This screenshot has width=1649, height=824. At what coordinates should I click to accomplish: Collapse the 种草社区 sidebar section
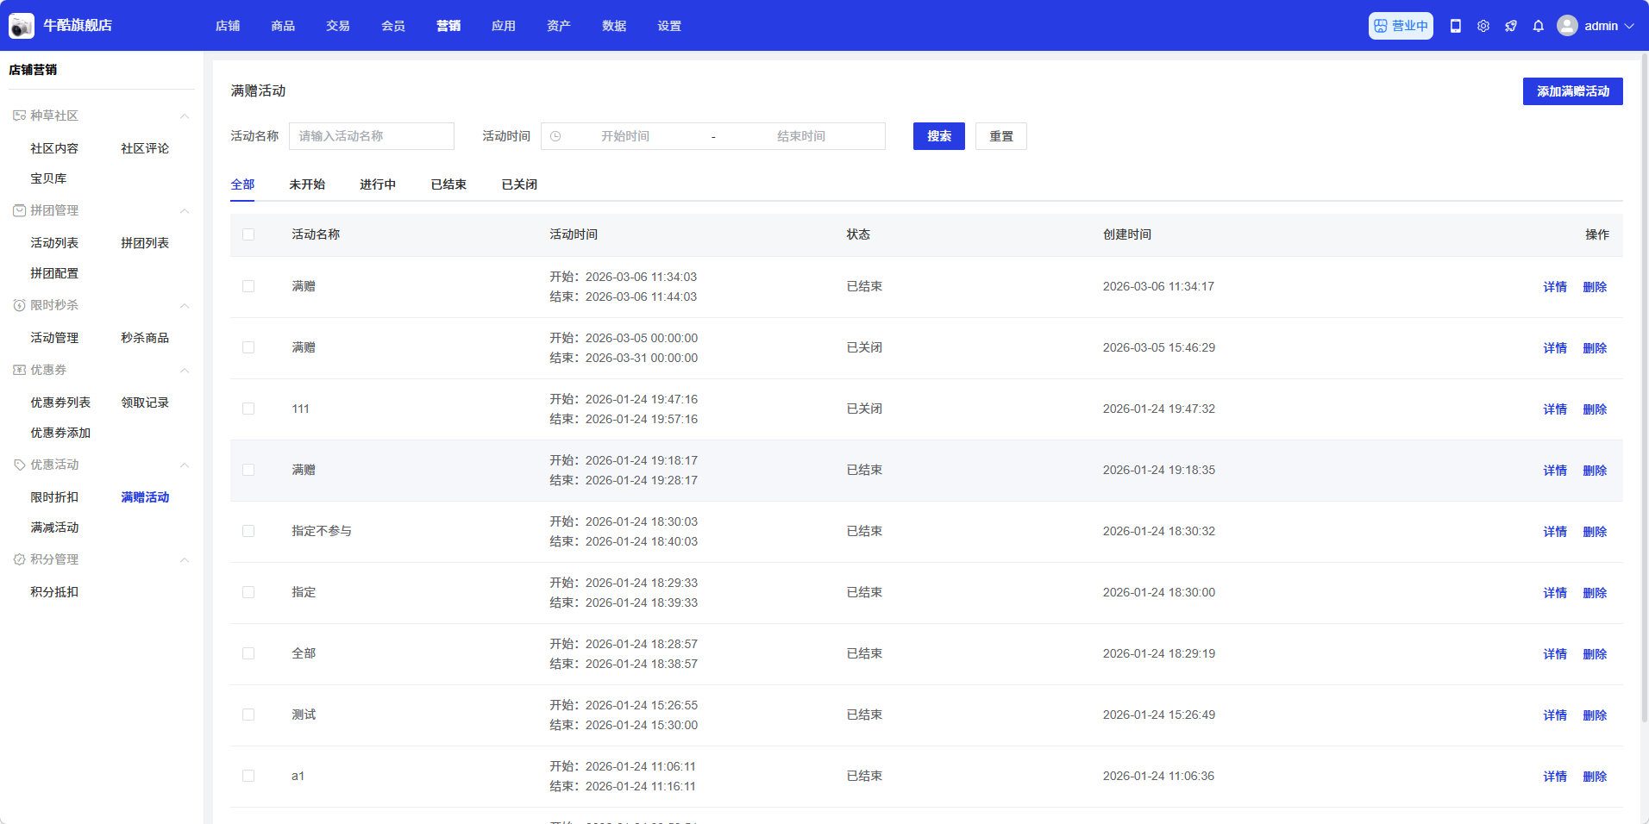[x=184, y=115]
